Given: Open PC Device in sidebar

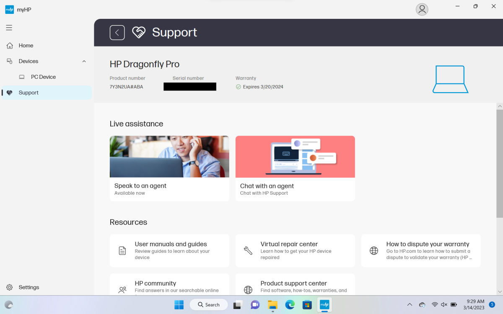Looking at the screenshot, I should click(x=47, y=77).
